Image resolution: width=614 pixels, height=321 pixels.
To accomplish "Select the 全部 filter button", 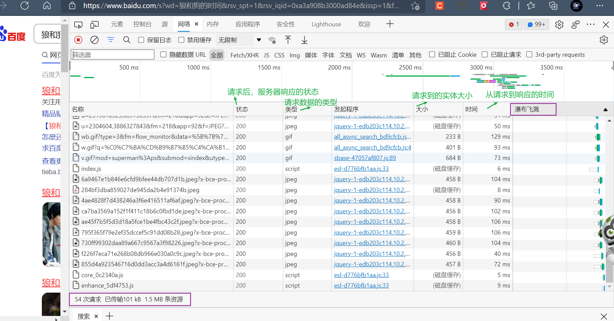I will 217,55.
